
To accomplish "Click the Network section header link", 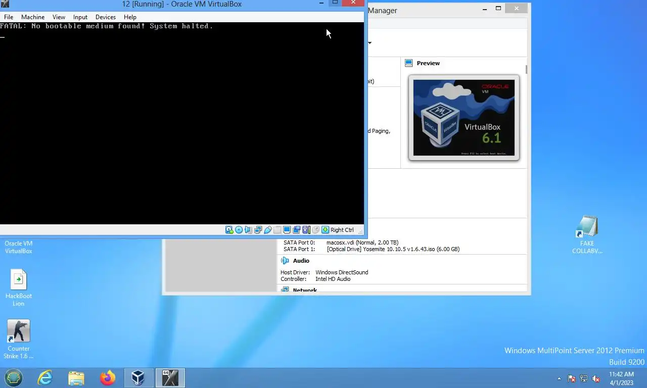I will (x=305, y=290).
